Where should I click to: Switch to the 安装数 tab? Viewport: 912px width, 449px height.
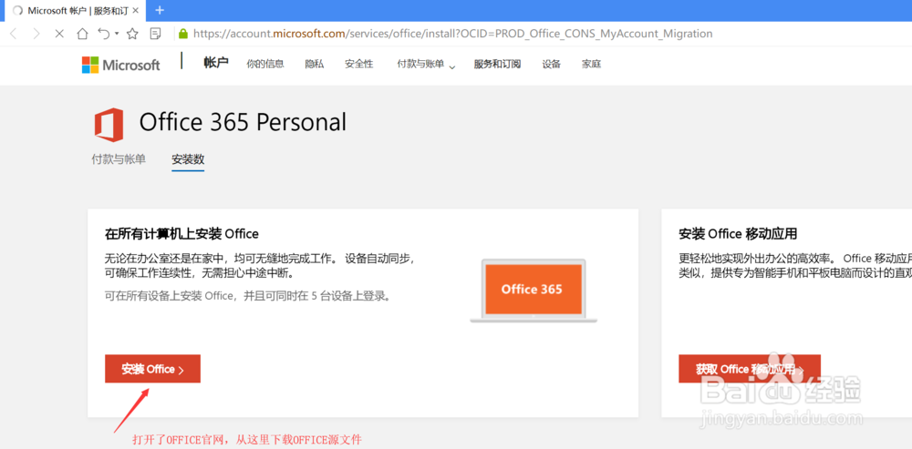[x=188, y=159]
